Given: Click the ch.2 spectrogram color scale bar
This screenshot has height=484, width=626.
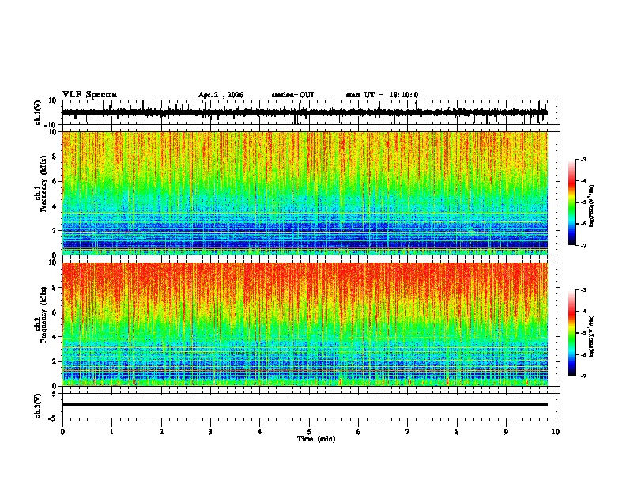Looking at the screenshot, I should click(x=571, y=333).
